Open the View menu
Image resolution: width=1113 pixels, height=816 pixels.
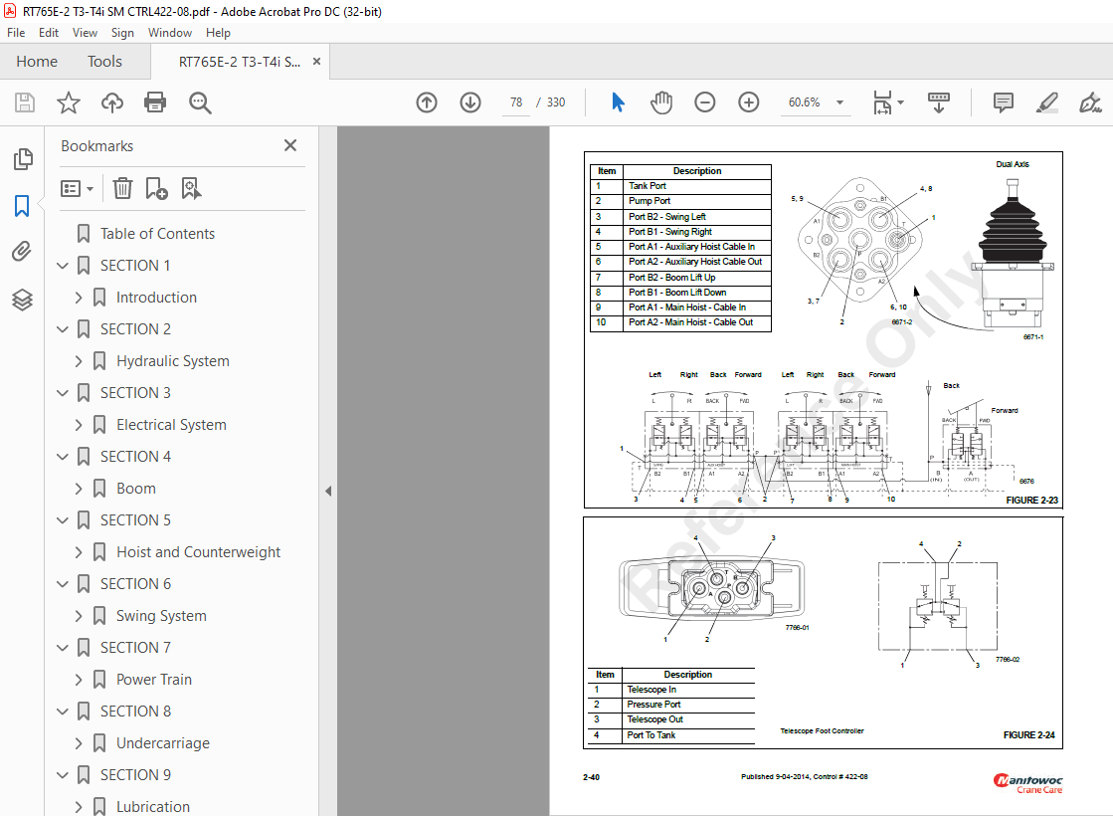pyautogui.click(x=85, y=33)
